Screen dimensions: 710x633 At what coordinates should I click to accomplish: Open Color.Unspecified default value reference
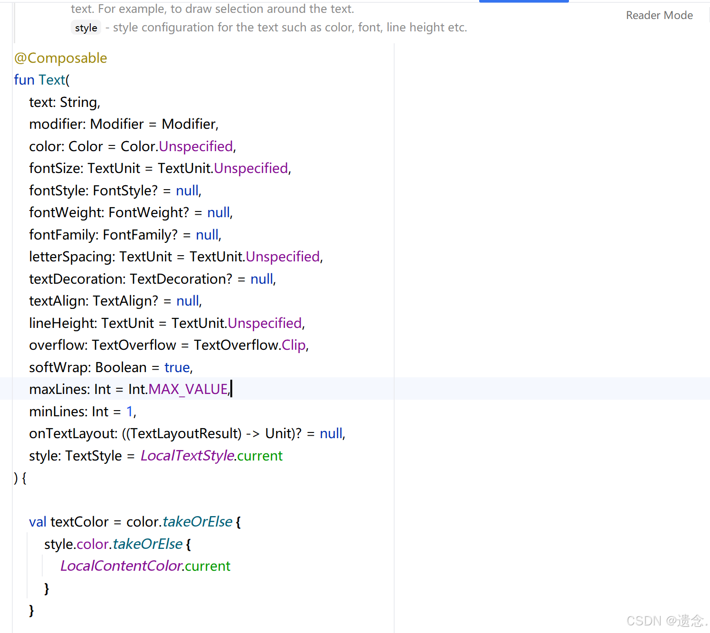pyautogui.click(x=196, y=146)
